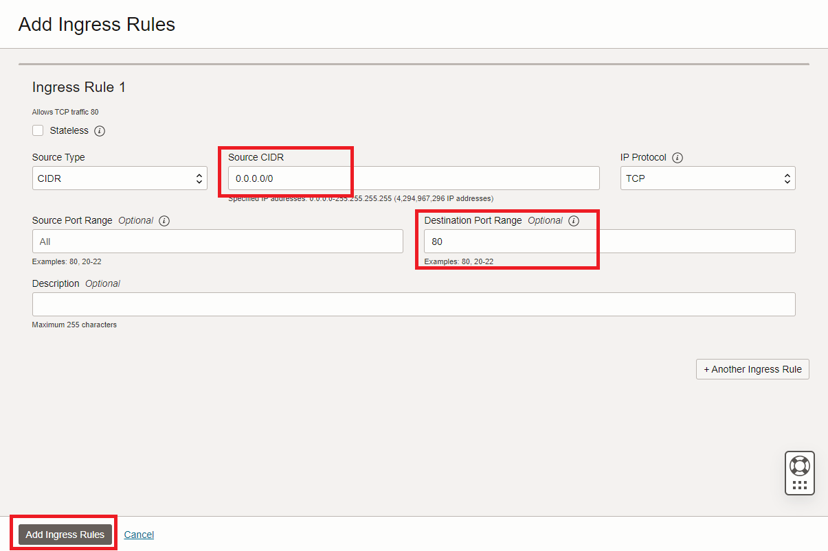The image size is (828, 551).
Task: Click the Source Type label text
Action: coord(58,157)
